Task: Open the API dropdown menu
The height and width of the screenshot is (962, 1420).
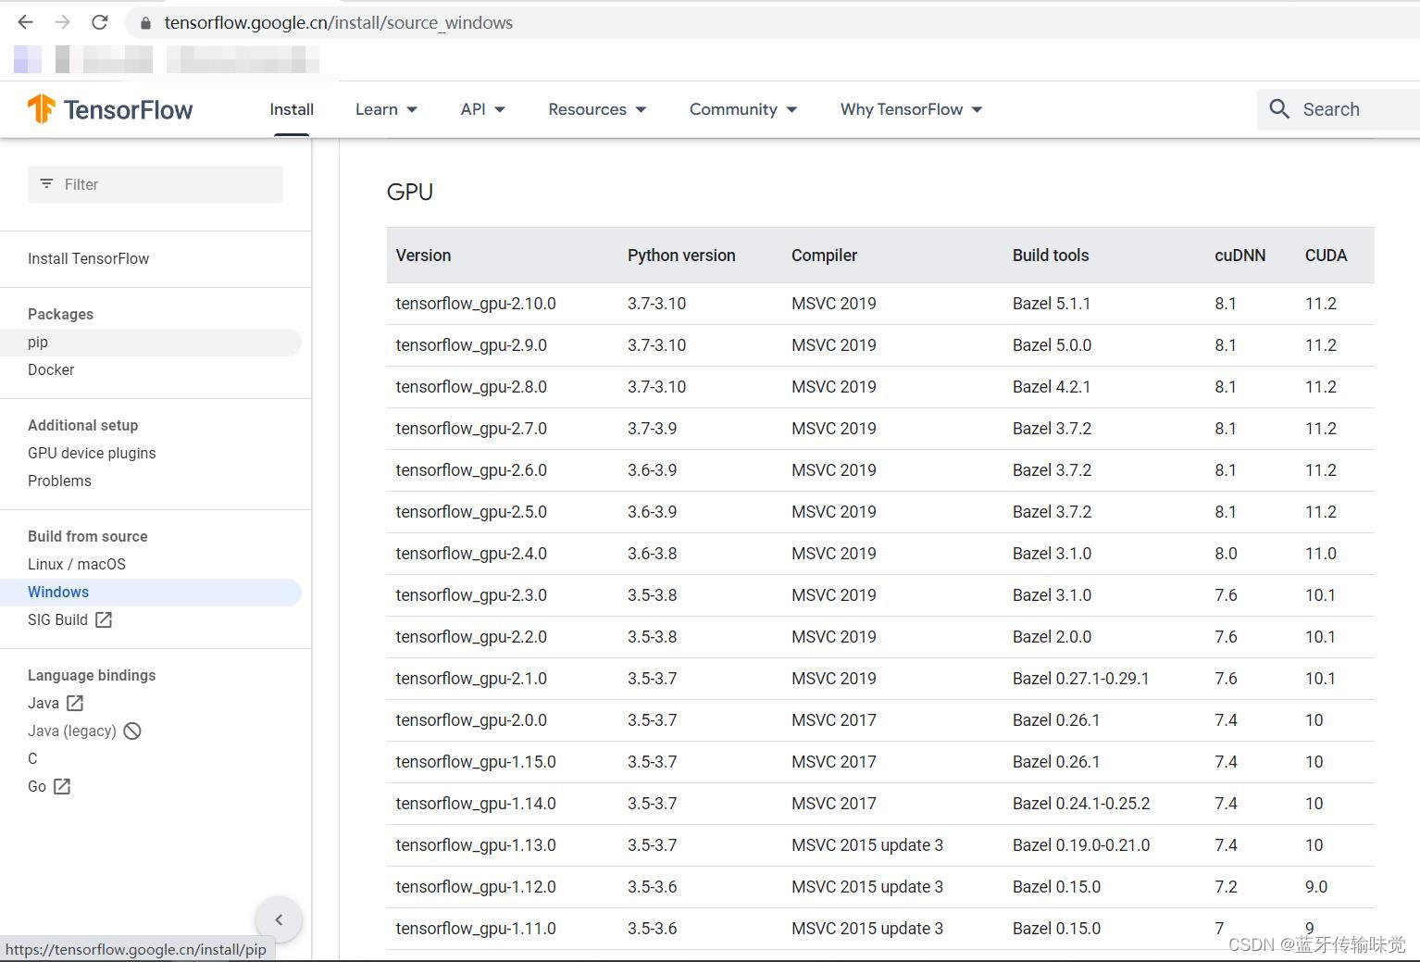Action: (x=483, y=109)
